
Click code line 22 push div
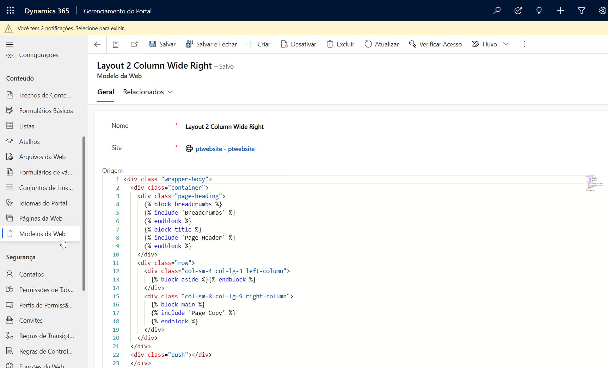(171, 355)
